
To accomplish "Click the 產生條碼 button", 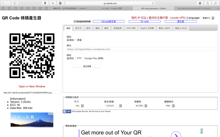I will pyautogui.click(x=87, y=66).
